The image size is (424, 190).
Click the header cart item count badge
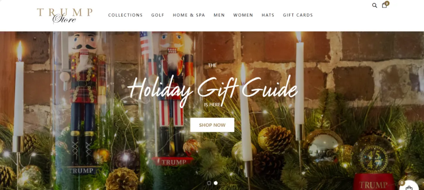tap(387, 4)
